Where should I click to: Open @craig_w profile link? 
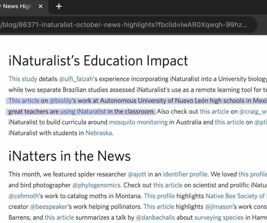253,112
